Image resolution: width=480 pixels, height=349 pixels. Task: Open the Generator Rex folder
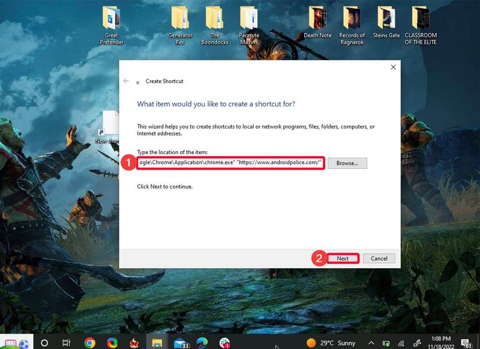point(180,26)
